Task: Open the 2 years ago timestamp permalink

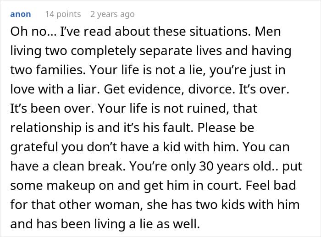Action: (113, 14)
